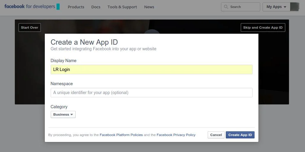Click the Start Over button
Viewport: 305px width, 152px height.
tap(30, 28)
